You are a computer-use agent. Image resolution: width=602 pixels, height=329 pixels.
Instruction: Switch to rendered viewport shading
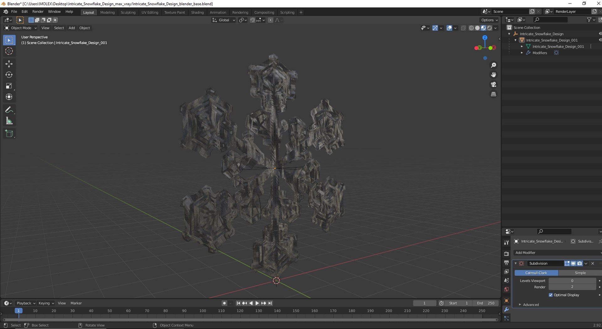489,28
